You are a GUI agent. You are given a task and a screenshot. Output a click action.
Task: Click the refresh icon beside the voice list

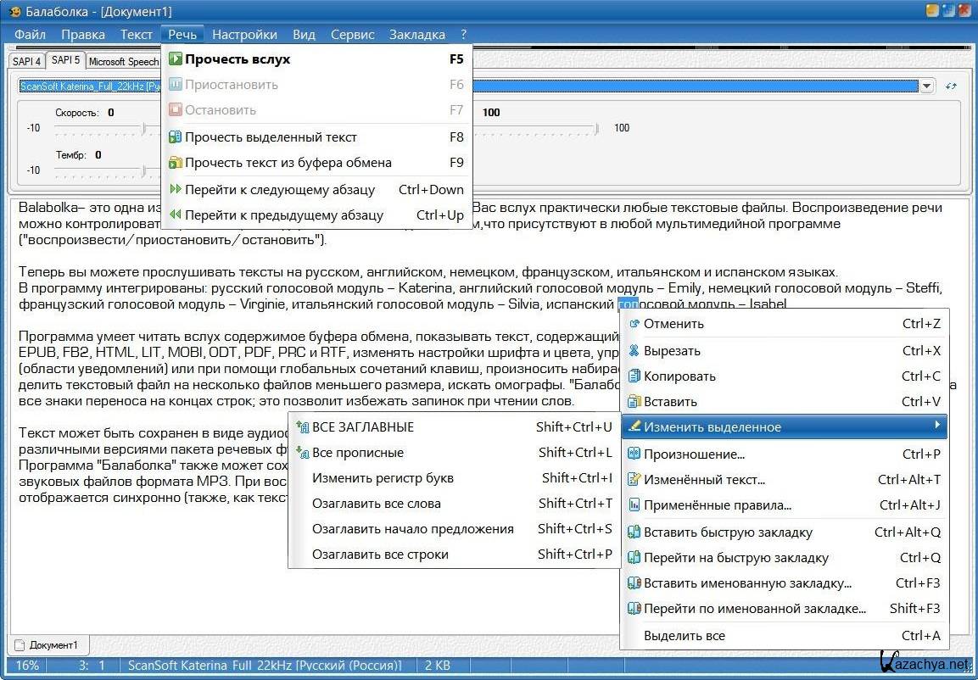coord(951,86)
